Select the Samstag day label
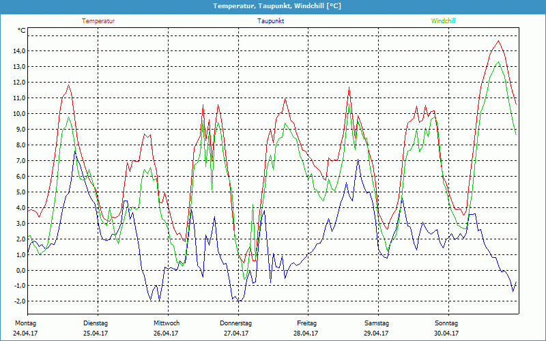The width and height of the screenshot is (546, 341). point(377,323)
